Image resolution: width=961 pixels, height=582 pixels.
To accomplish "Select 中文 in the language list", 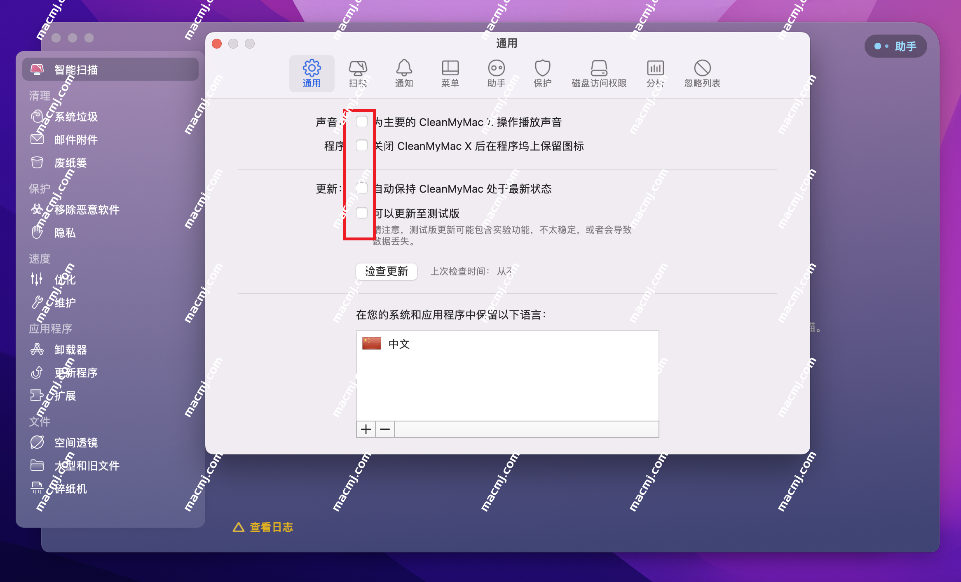I will click(507, 344).
